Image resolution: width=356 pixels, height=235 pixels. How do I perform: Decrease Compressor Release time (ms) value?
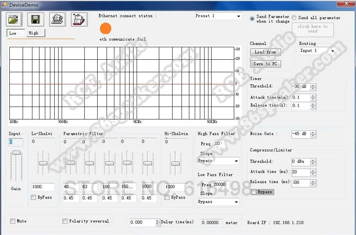point(313,185)
